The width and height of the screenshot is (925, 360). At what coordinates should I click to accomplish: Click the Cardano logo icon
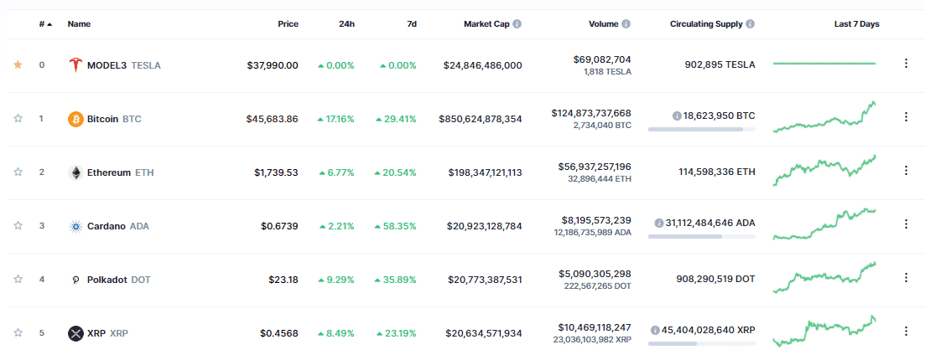[75, 226]
